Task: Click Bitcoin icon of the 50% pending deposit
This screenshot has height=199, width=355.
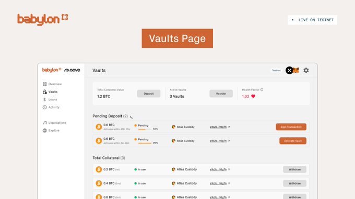Action: [x=99, y=127]
